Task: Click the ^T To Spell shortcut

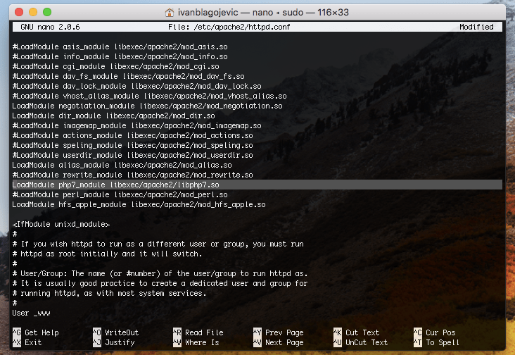Action: pos(436,342)
